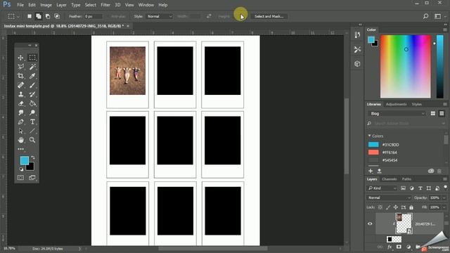Select the Dodge tool
This screenshot has width=450, height=253.
[32, 112]
